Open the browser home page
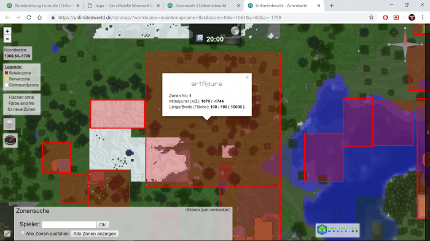The image size is (430, 241). pos(39,18)
